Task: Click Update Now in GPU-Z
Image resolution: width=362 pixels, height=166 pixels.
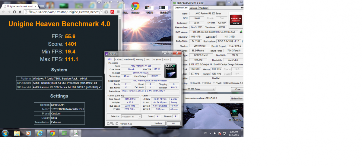Action: point(237,99)
